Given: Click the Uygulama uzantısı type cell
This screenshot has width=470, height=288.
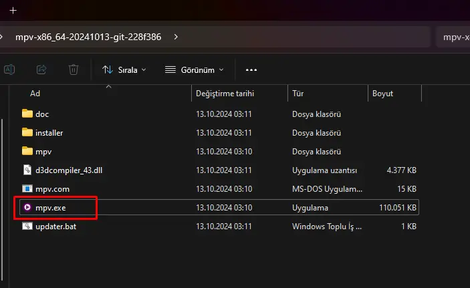Looking at the screenshot, I should click(x=325, y=170).
